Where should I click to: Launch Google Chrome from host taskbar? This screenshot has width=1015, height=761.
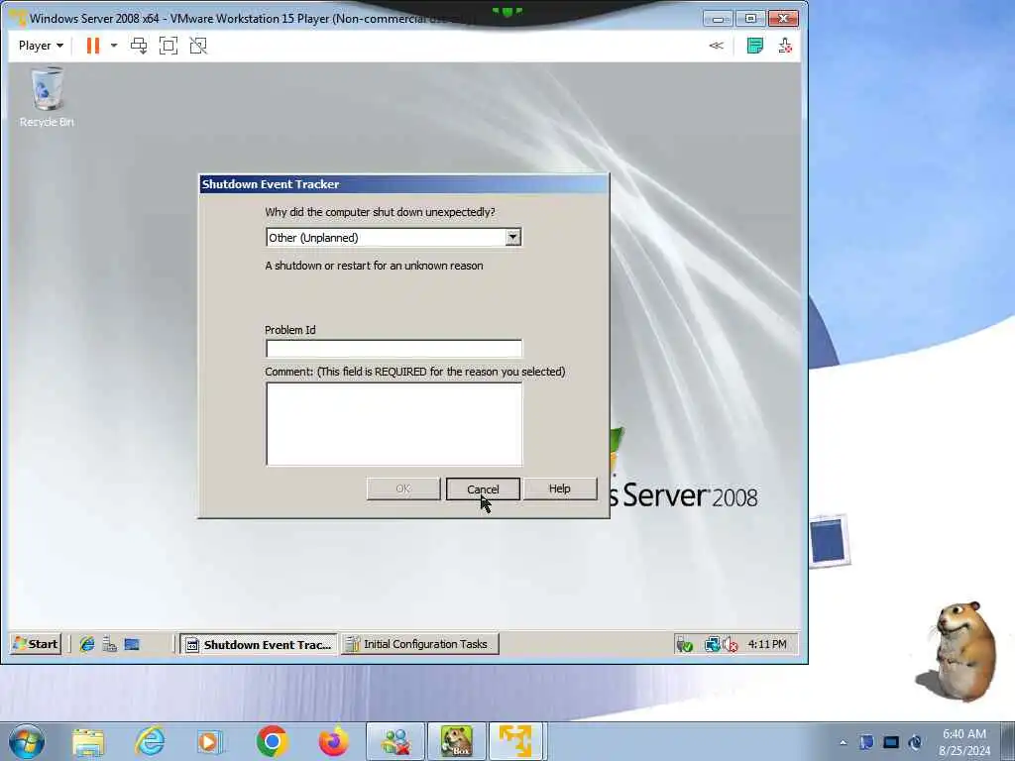[272, 741]
